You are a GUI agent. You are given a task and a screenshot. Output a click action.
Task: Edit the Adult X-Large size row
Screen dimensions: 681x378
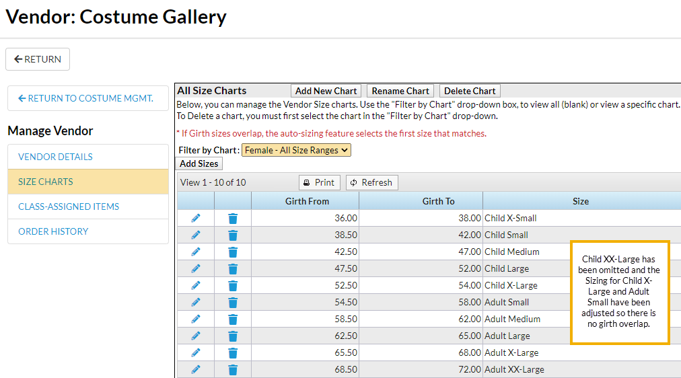point(196,353)
